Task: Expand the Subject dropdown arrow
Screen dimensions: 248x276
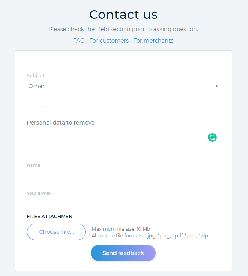Action: pyautogui.click(x=217, y=86)
